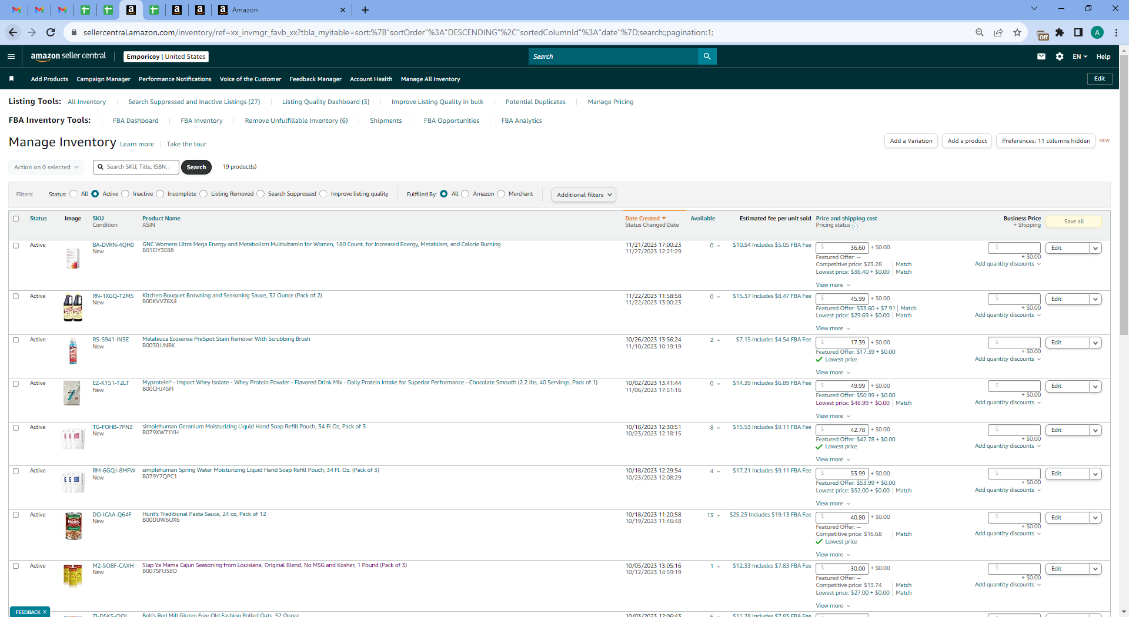Image resolution: width=1129 pixels, height=617 pixels.
Task: Open the browser extensions puzzle icon
Action: 1060,32
